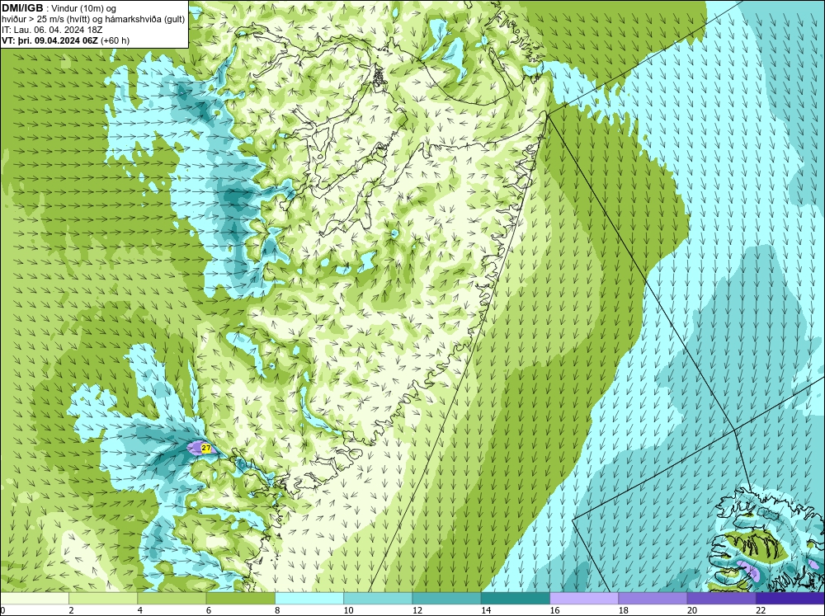Select the 20–22 m/s violet legend swatch
825x616 pixels.
point(721,599)
